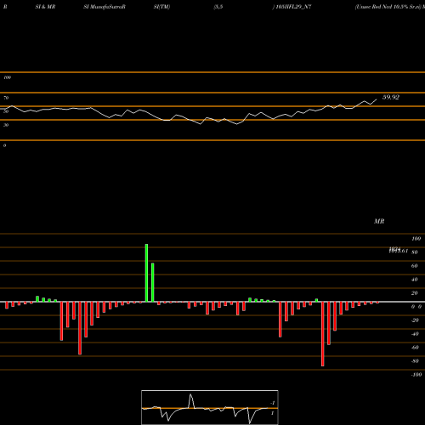The image size is (425, 425).
Task: Click the MR axis label 40
Action: [414, 280]
